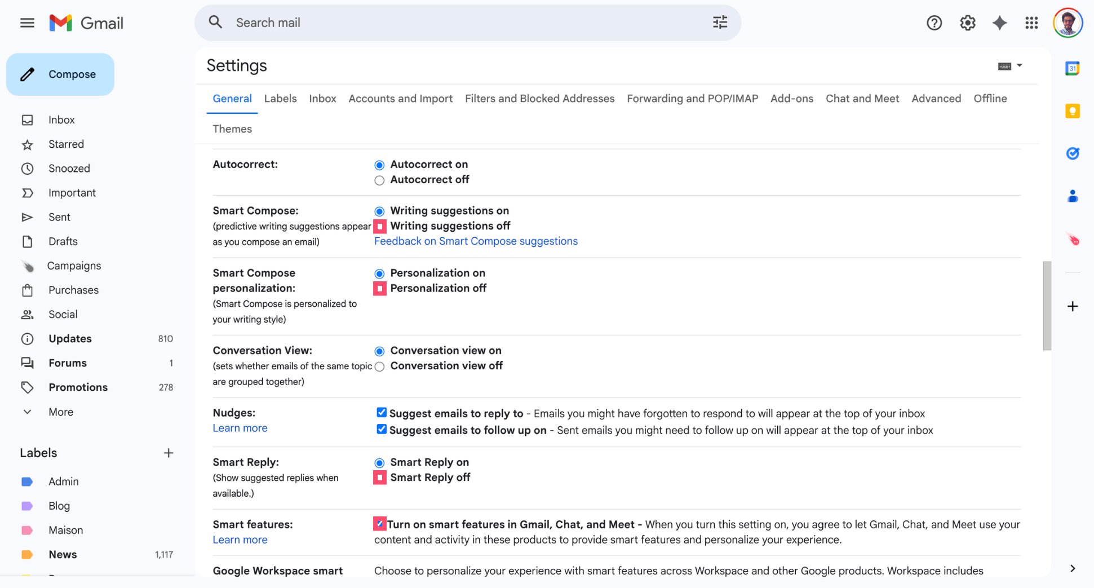This screenshot has width=1094, height=588.
Task: Open Contacts side panel icon
Action: click(1072, 196)
